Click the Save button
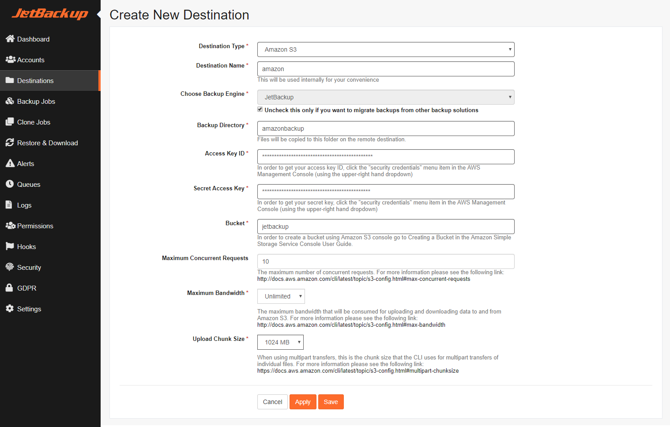 [x=331, y=402]
